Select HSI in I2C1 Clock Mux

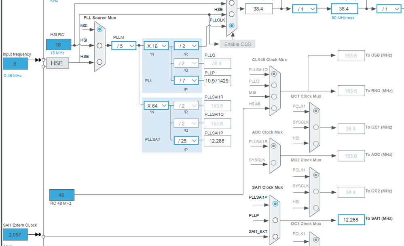[315, 144]
